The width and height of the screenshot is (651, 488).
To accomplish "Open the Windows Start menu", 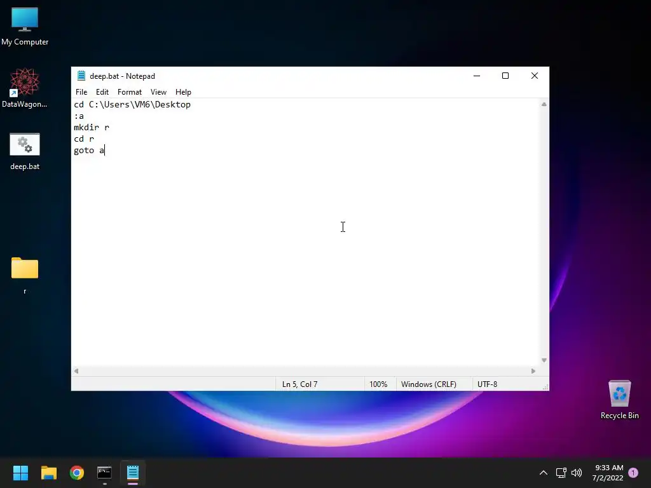I will 20,473.
